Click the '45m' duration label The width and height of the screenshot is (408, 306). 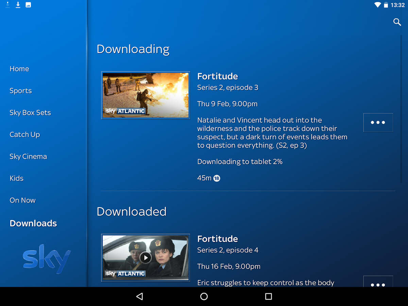(204, 178)
